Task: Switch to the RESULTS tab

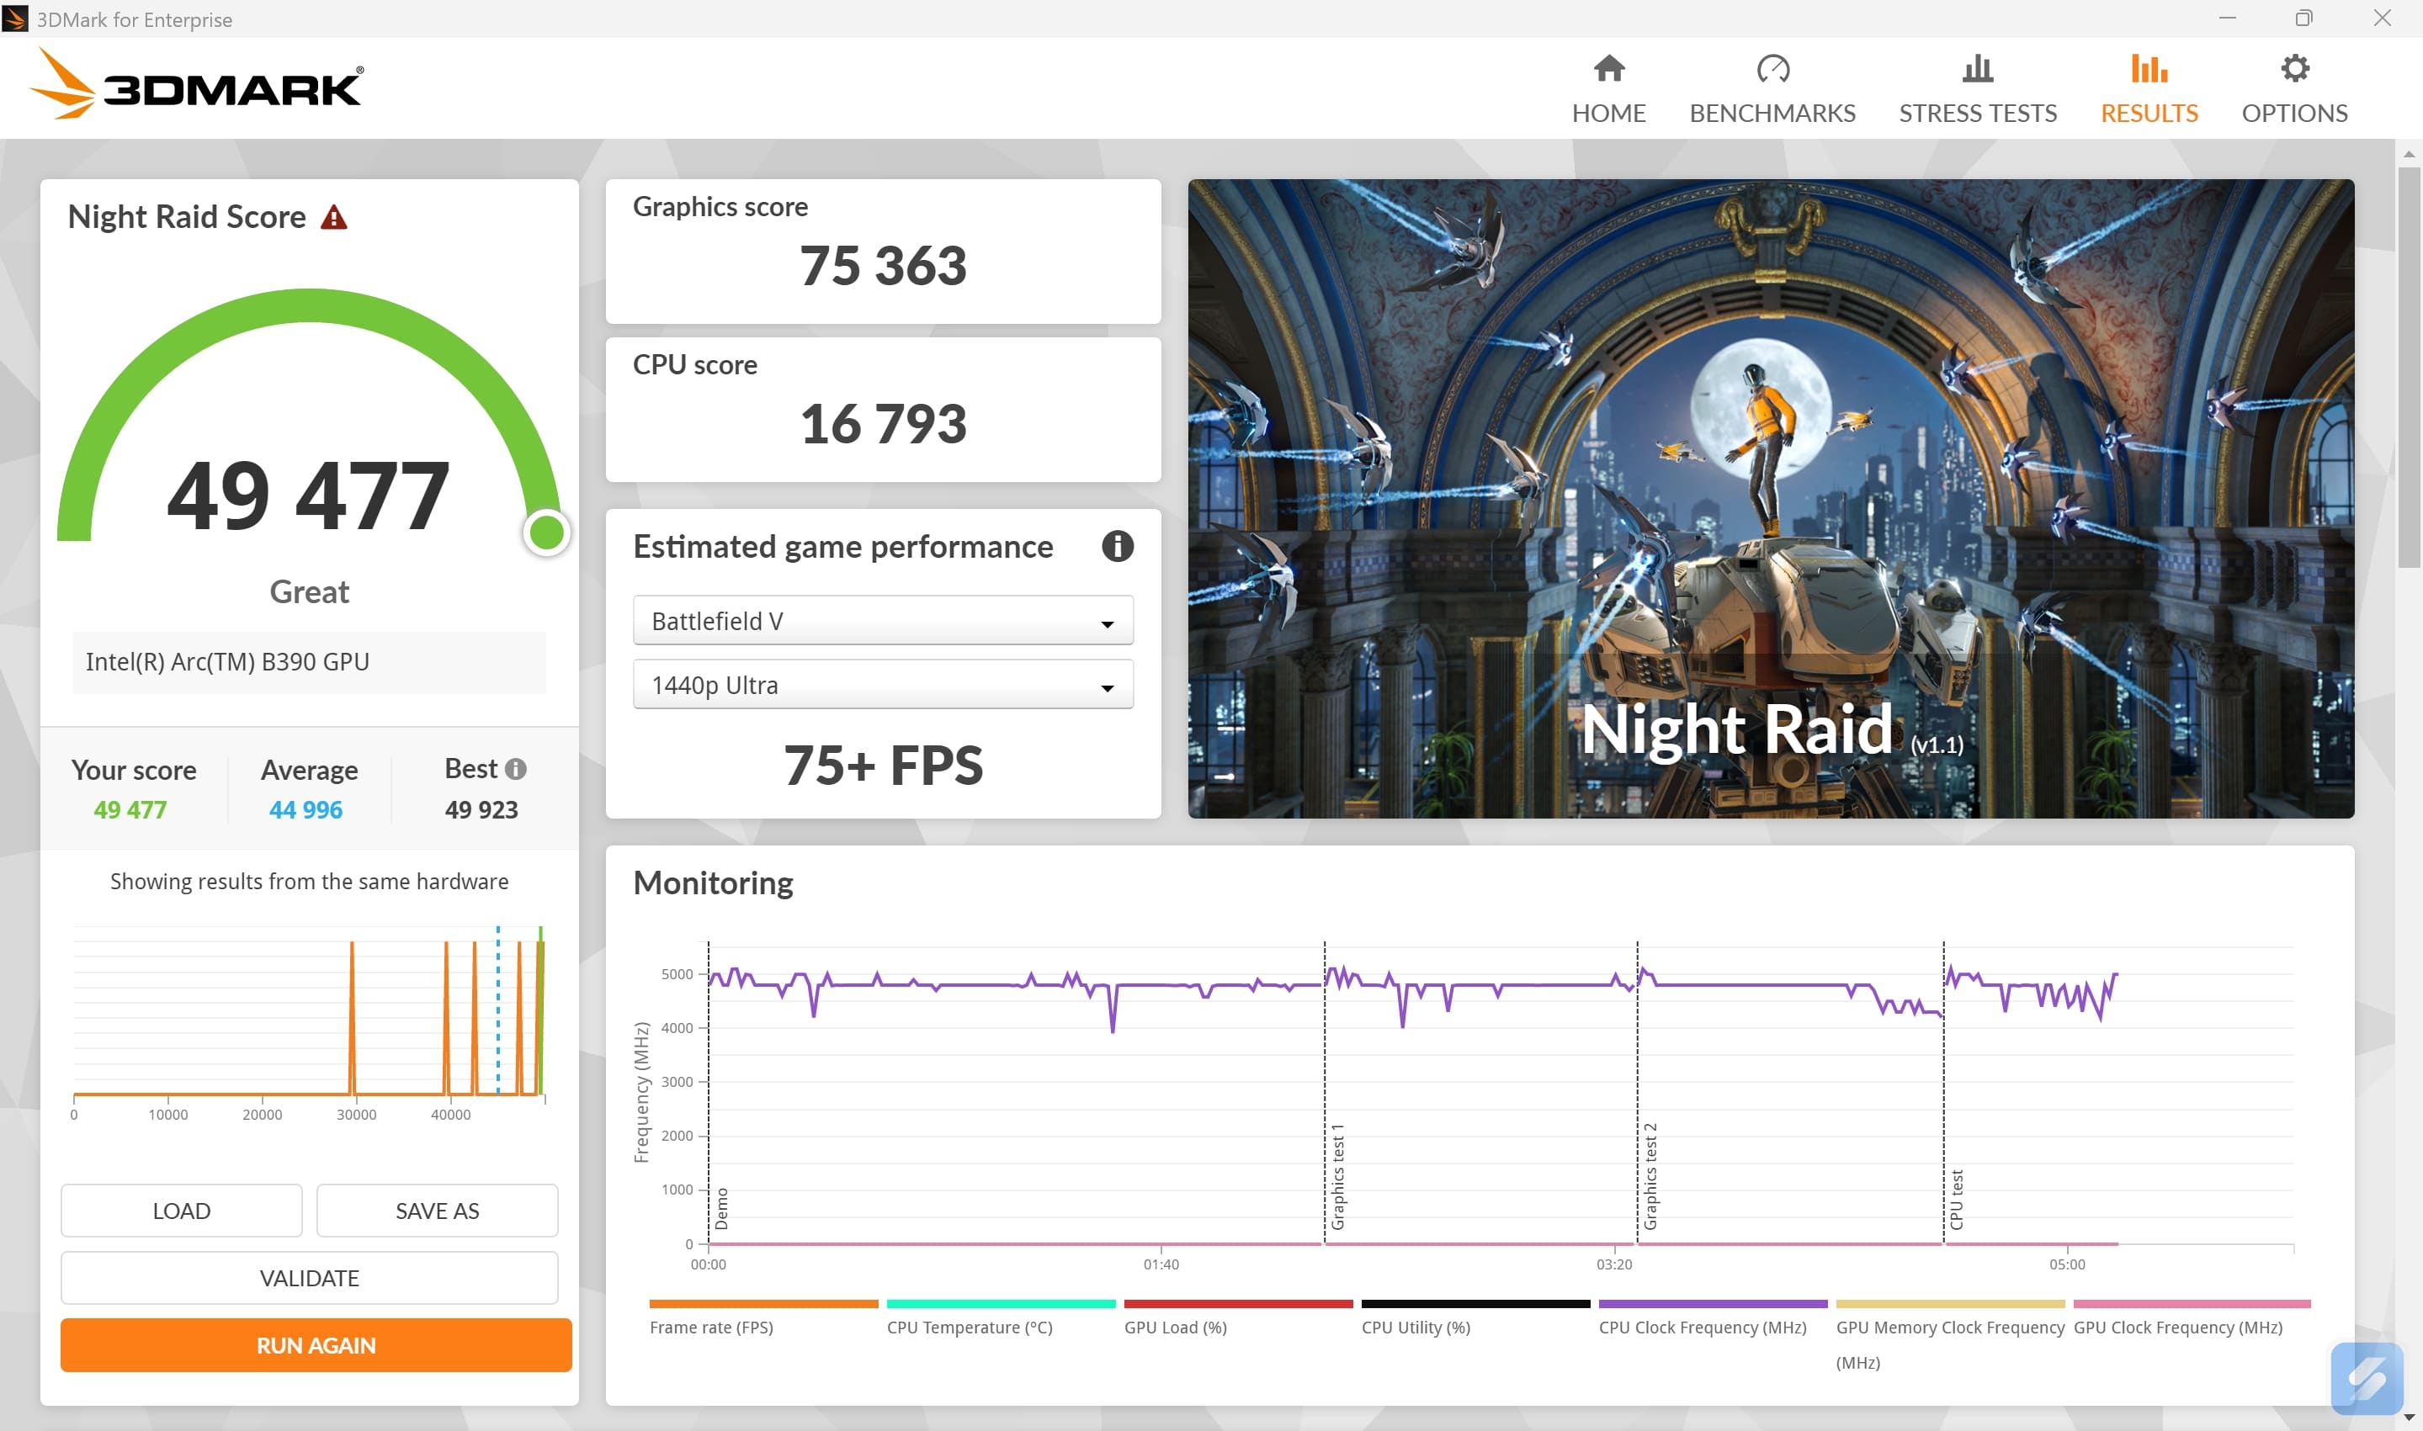Action: pyautogui.click(x=2148, y=113)
